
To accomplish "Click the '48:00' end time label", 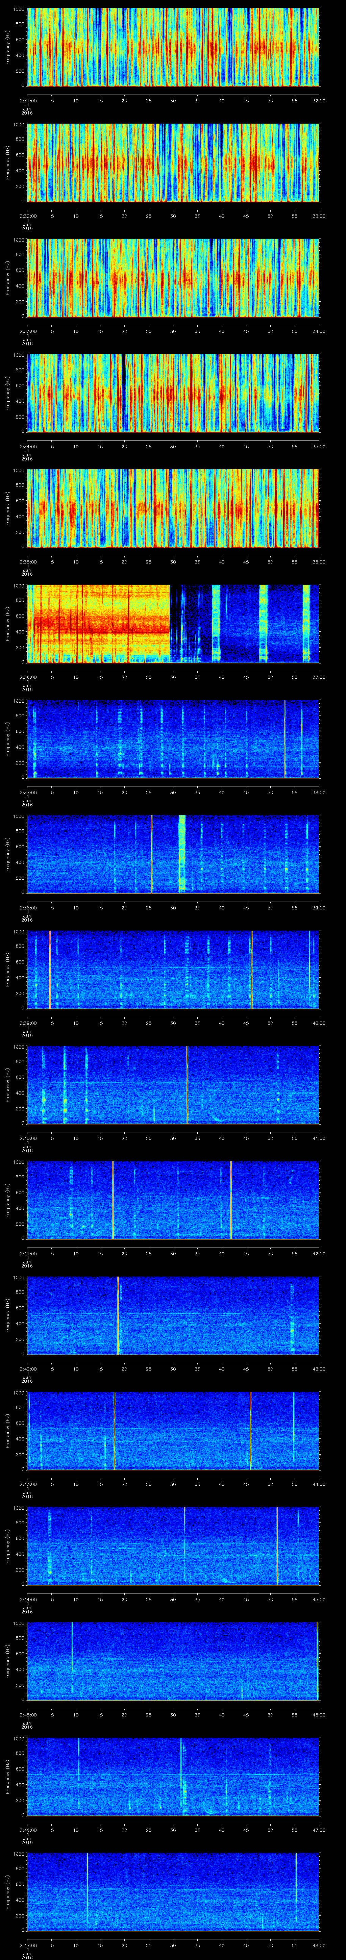I will coord(319,1945).
